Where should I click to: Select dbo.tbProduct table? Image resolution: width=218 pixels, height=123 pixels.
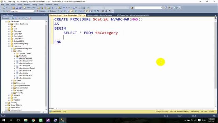[25, 71]
